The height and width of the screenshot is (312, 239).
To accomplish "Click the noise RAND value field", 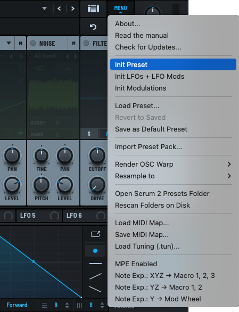I will [x=57, y=135].
